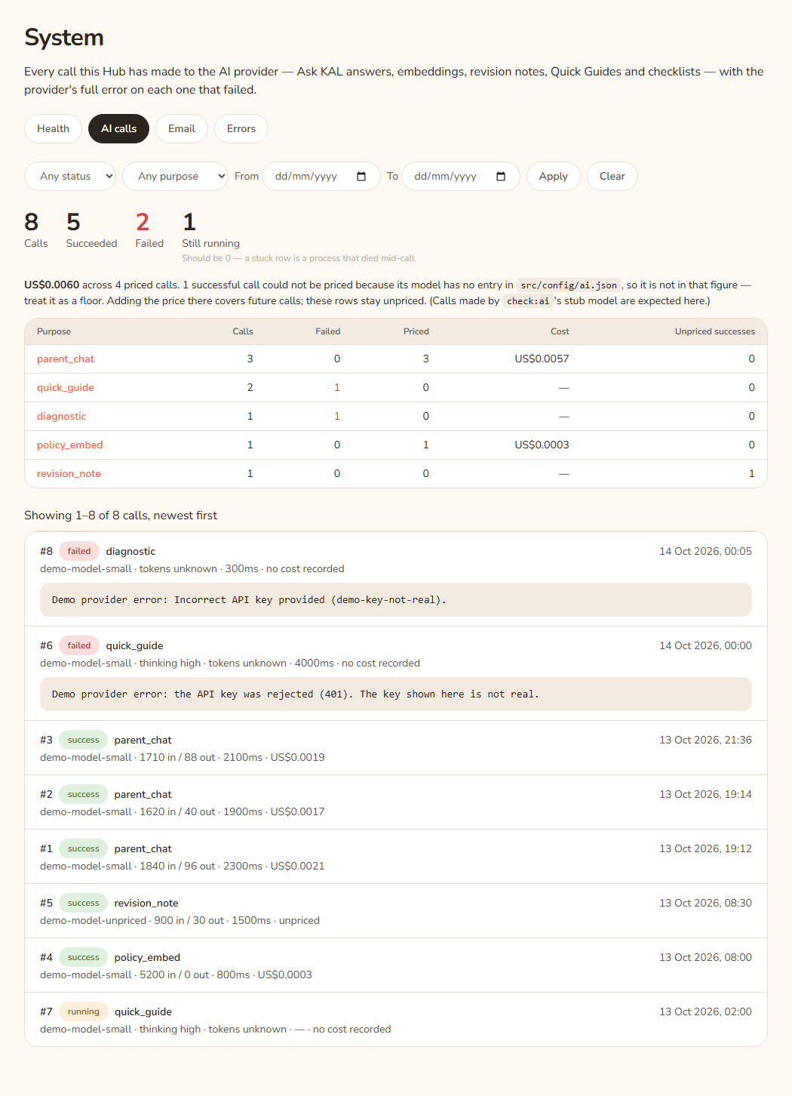Apply the selected filters

pyautogui.click(x=554, y=177)
